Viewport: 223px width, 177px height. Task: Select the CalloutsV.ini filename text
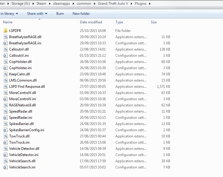19,56
